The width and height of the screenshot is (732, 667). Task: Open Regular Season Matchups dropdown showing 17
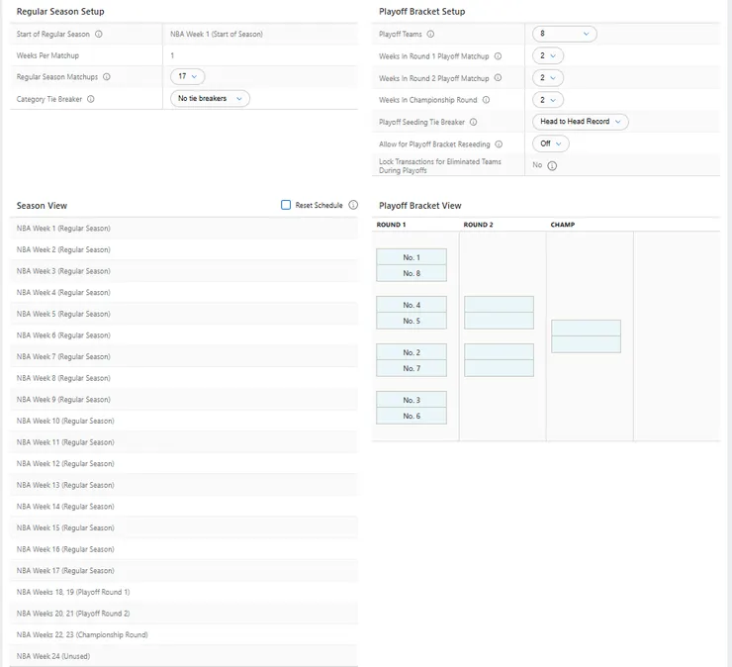pos(187,76)
